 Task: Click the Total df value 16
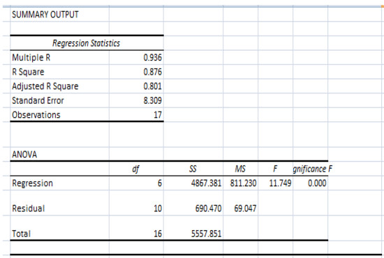pyautogui.click(x=158, y=234)
